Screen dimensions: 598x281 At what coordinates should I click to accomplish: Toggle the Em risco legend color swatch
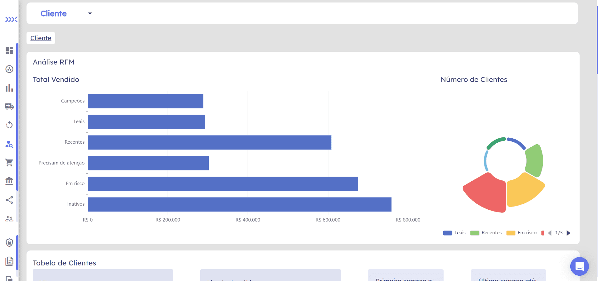tap(511, 233)
